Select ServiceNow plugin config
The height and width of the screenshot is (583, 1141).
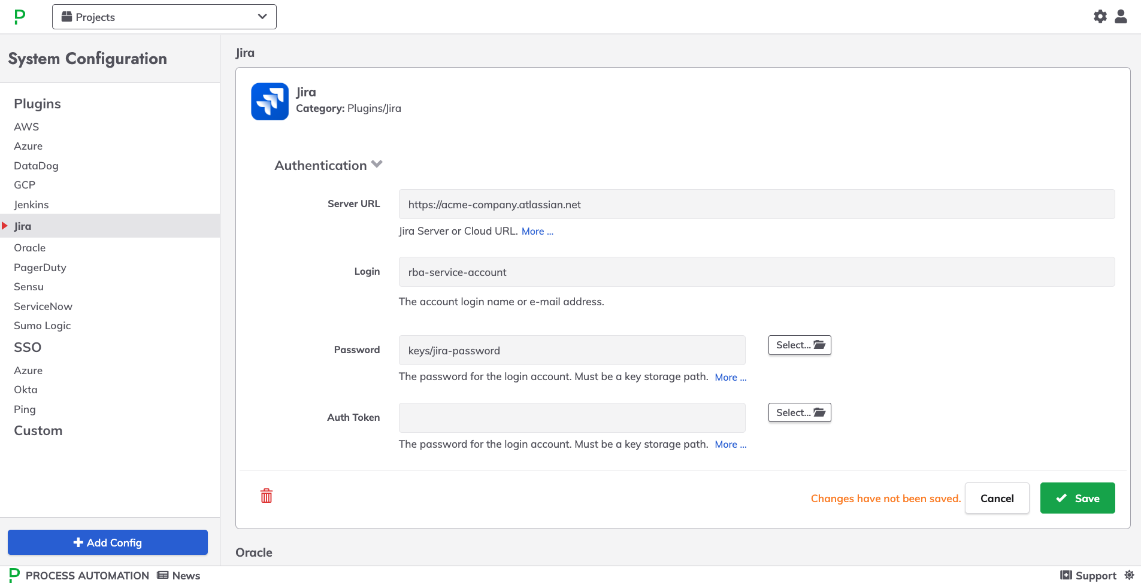pyautogui.click(x=43, y=306)
